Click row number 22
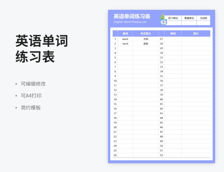Screen dimensions: 224x172 coord(115,136)
